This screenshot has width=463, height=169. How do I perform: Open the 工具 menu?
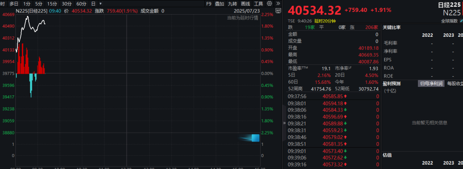point(259,4)
